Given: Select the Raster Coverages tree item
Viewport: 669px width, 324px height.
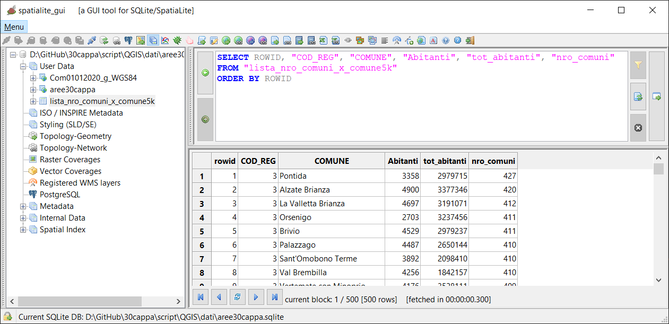Looking at the screenshot, I should [x=69, y=160].
